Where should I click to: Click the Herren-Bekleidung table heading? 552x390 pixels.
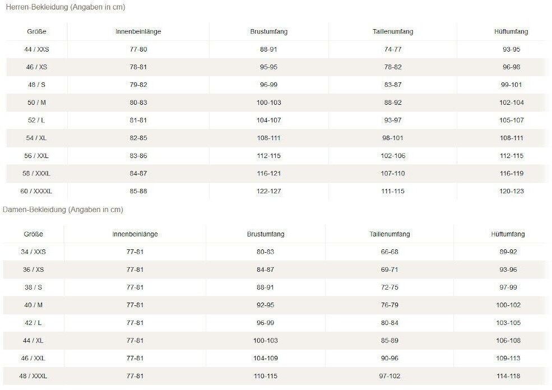pos(66,7)
